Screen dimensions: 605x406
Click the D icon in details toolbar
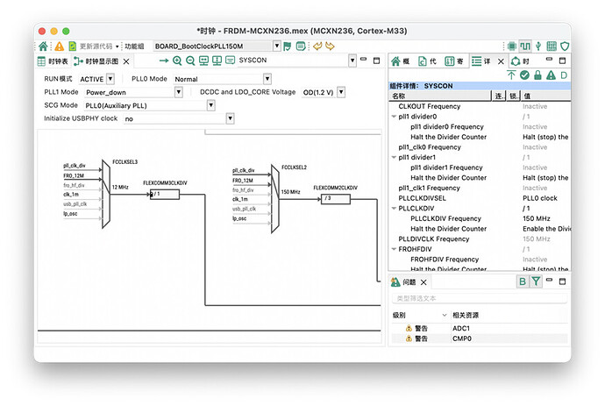(564, 75)
